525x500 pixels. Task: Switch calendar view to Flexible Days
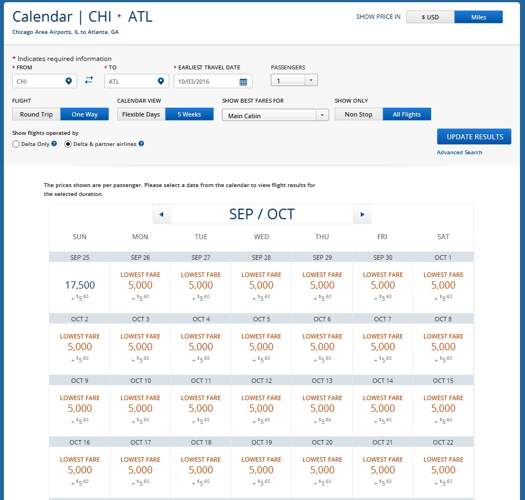[141, 114]
